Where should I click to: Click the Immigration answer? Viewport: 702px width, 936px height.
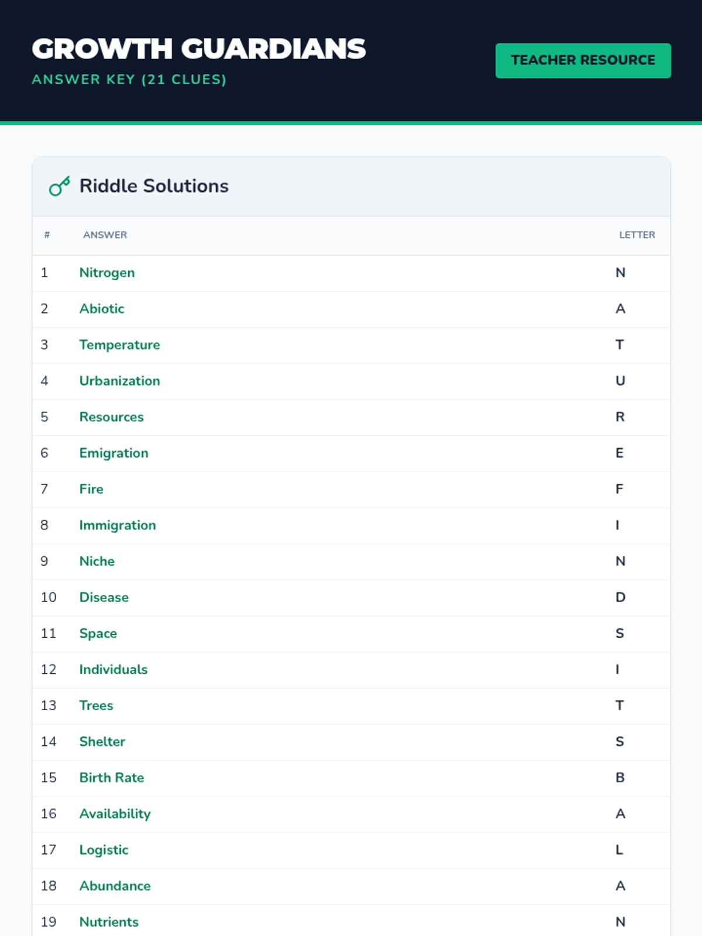click(118, 525)
